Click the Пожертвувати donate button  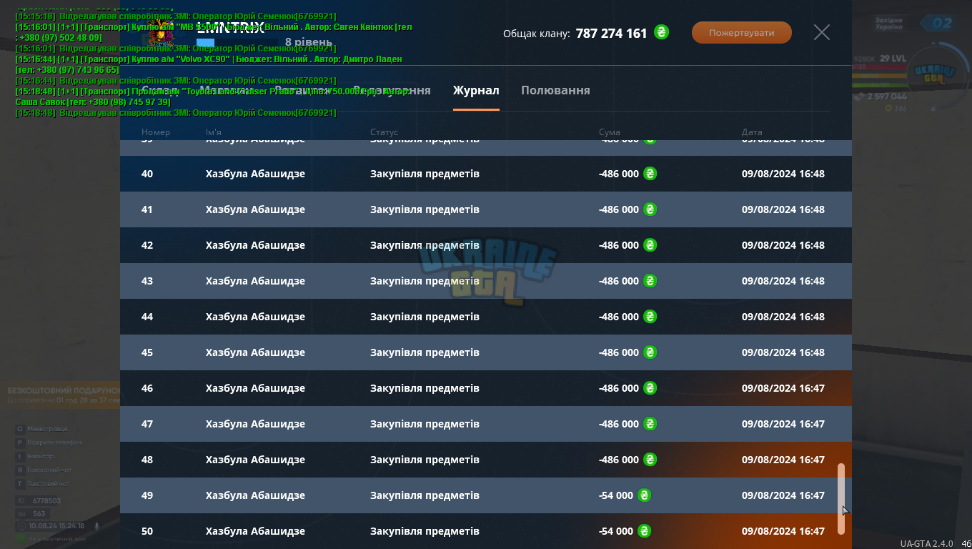coord(742,33)
